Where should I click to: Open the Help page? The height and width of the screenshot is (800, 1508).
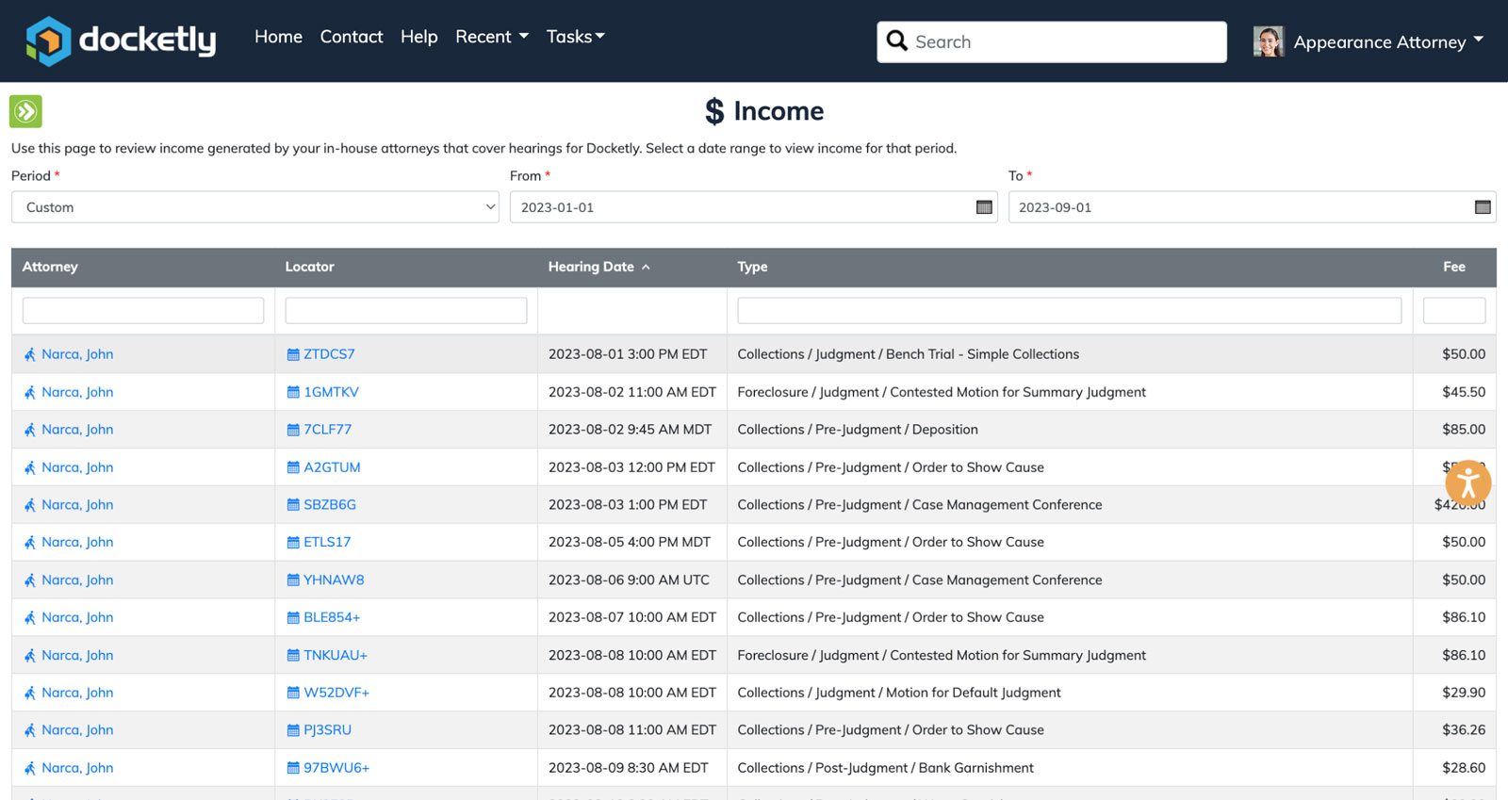[419, 37]
